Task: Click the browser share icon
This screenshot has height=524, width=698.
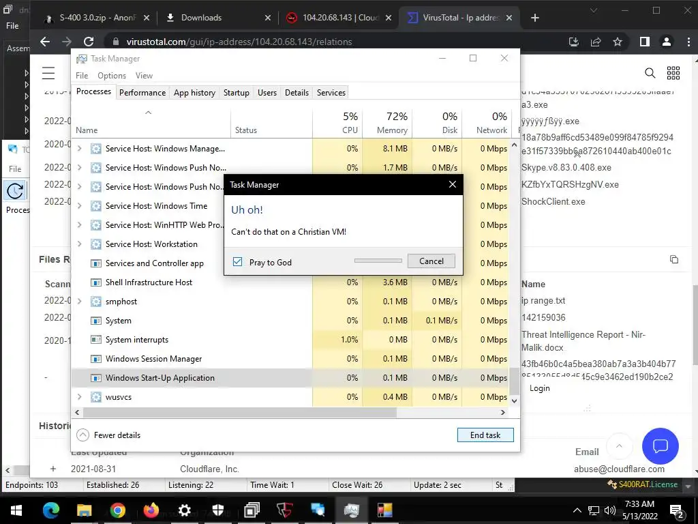Action: (596, 42)
